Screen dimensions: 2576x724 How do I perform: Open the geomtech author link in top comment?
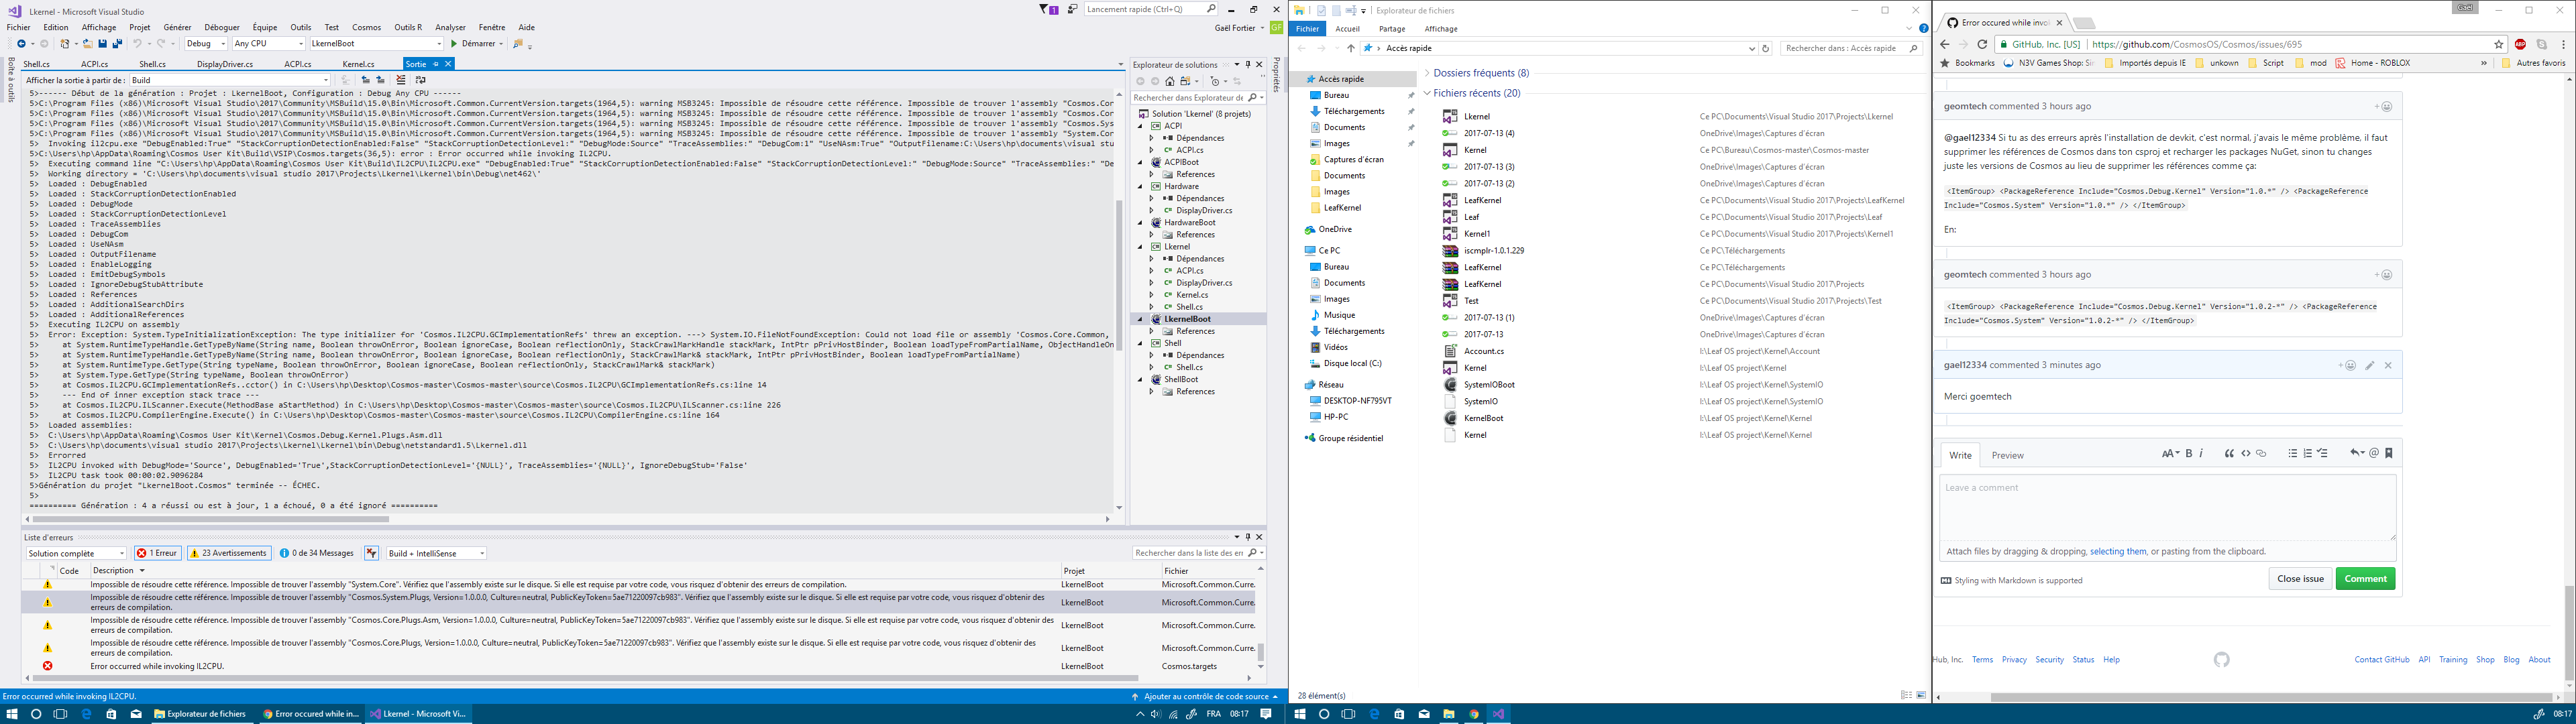(x=1965, y=106)
